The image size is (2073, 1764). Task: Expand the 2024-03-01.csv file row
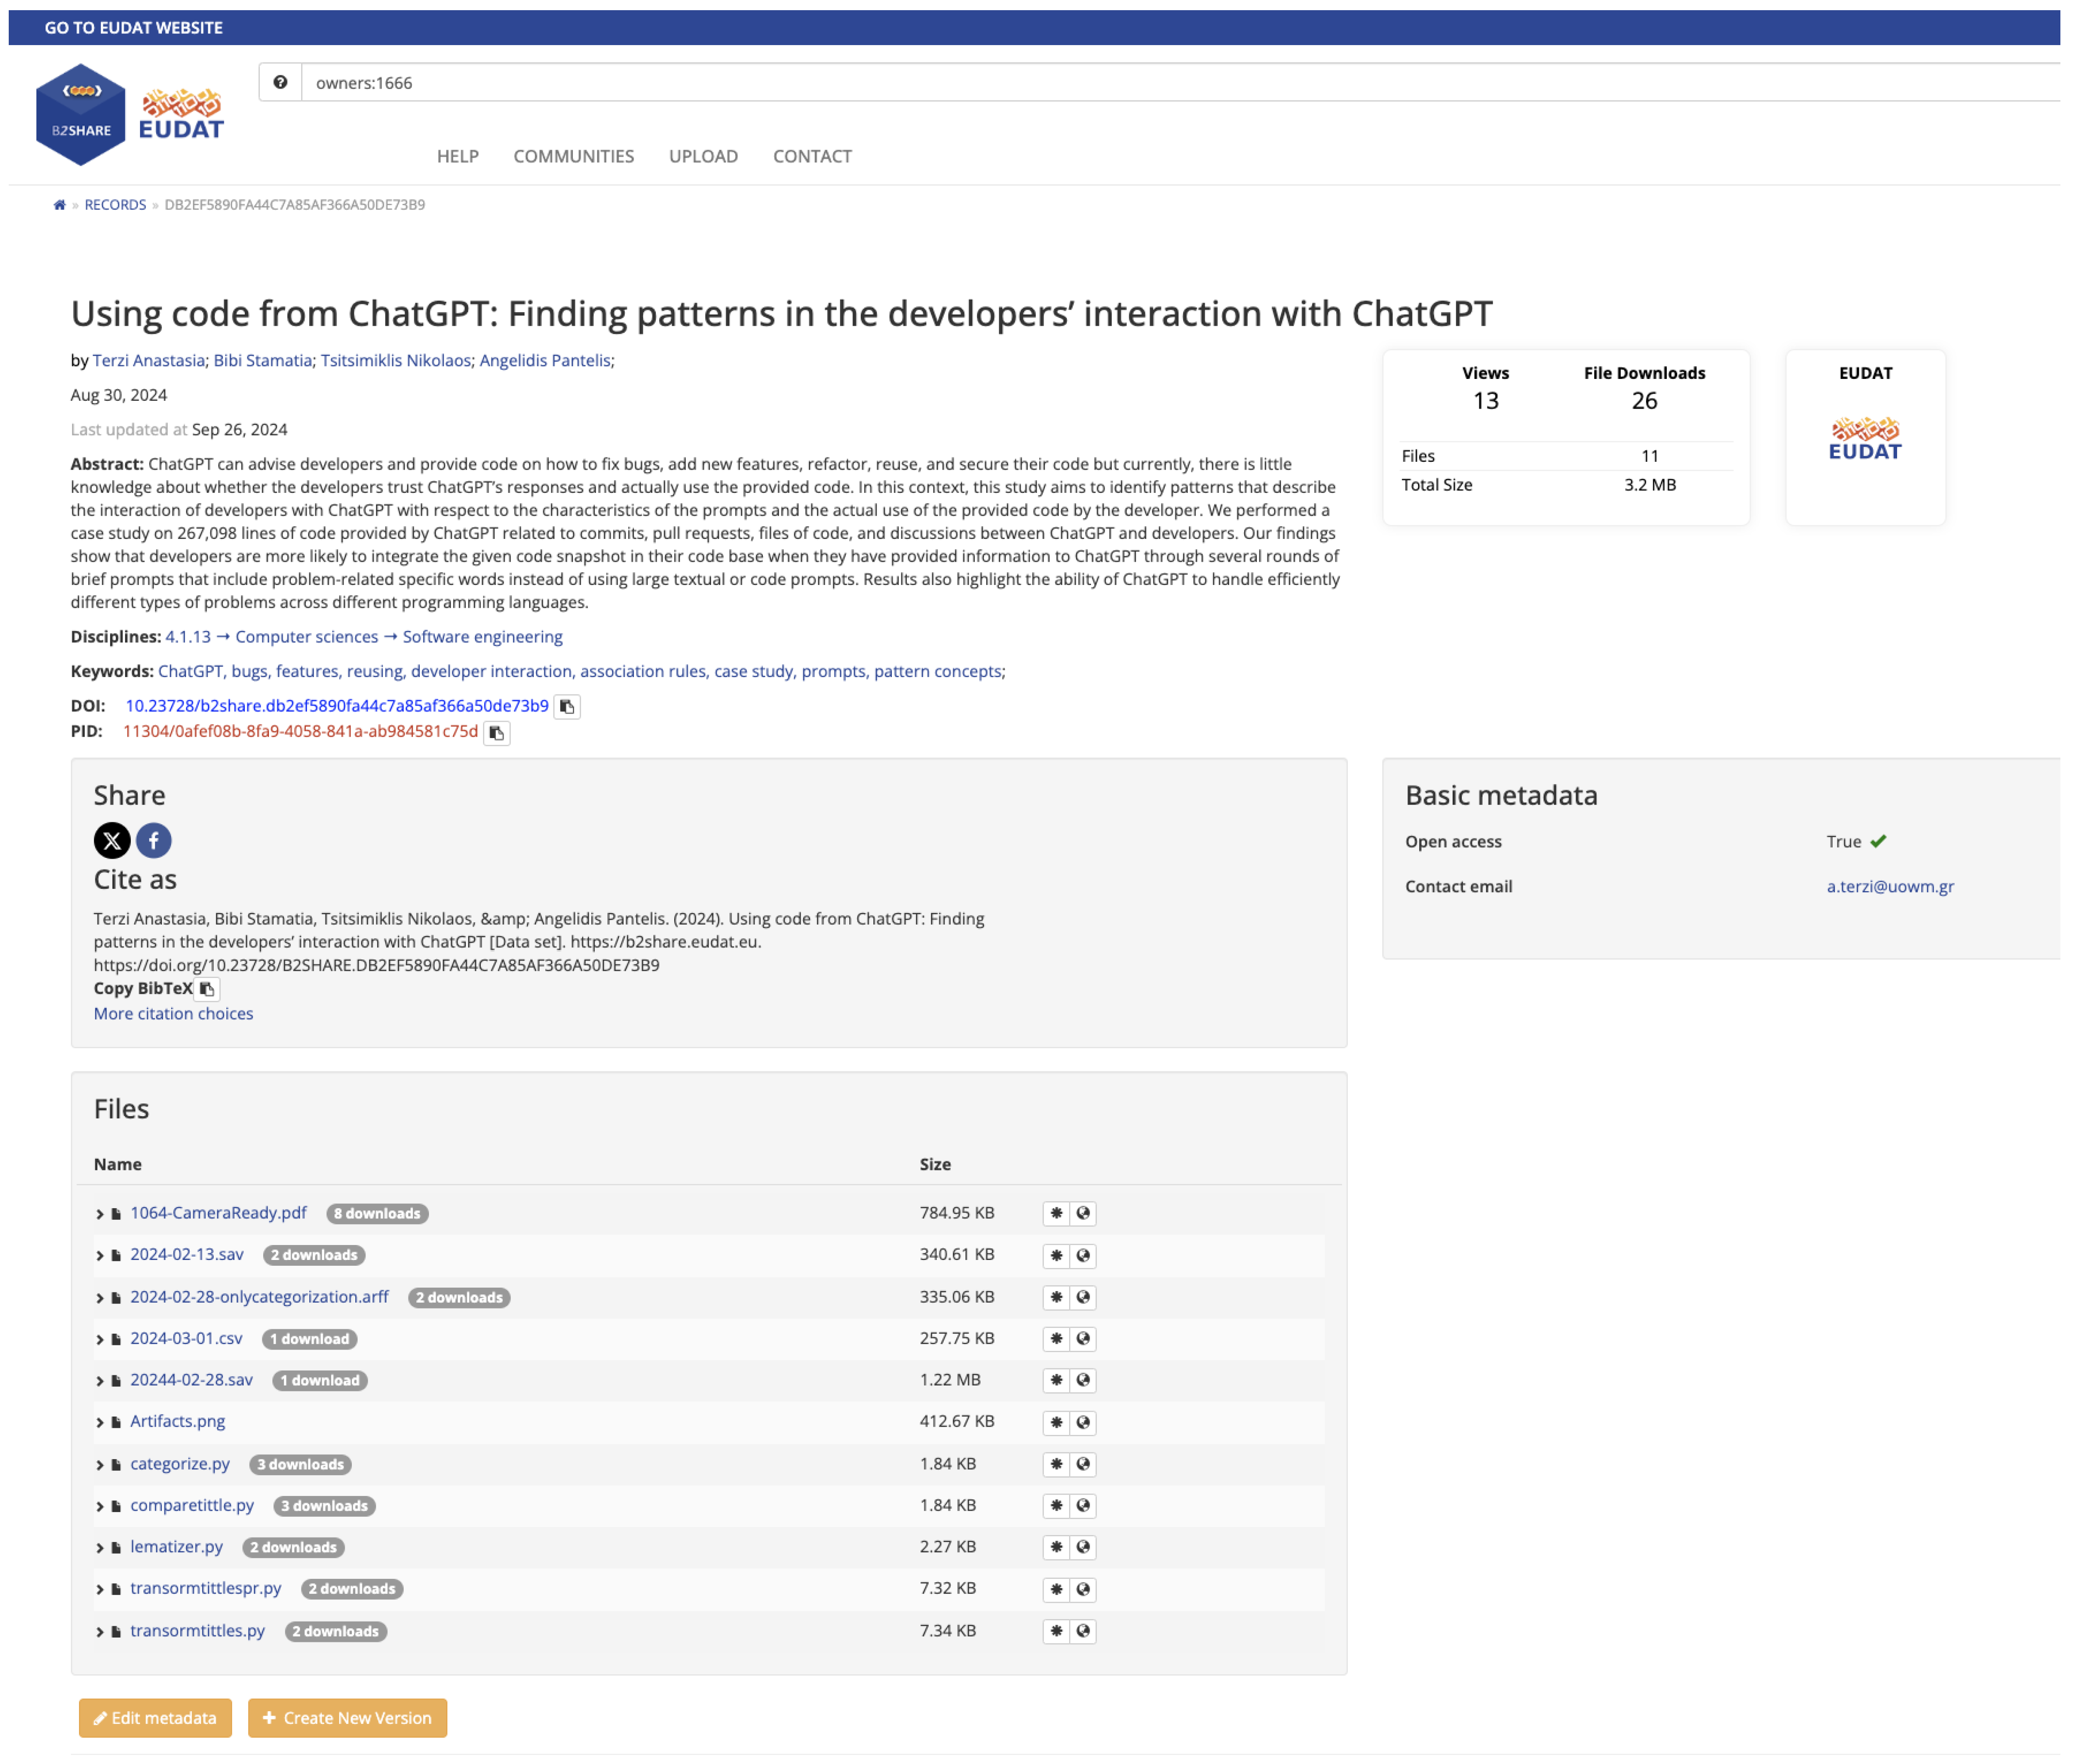click(x=99, y=1339)
